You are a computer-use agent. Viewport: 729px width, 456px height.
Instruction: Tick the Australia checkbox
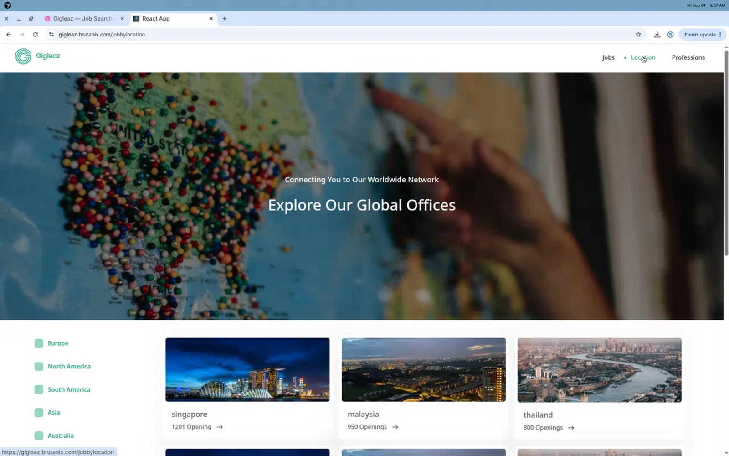pyautogui.click(x=39, y=436)
